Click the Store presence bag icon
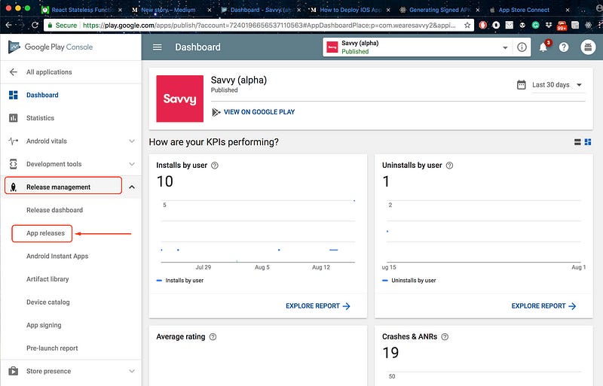Image resolution: width=603 pixels, height=386 pixels. coord(14,371)
